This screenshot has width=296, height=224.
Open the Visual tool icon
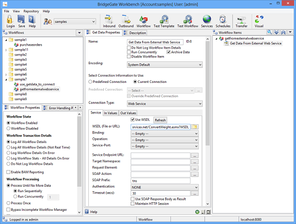(x=259, y=21)
